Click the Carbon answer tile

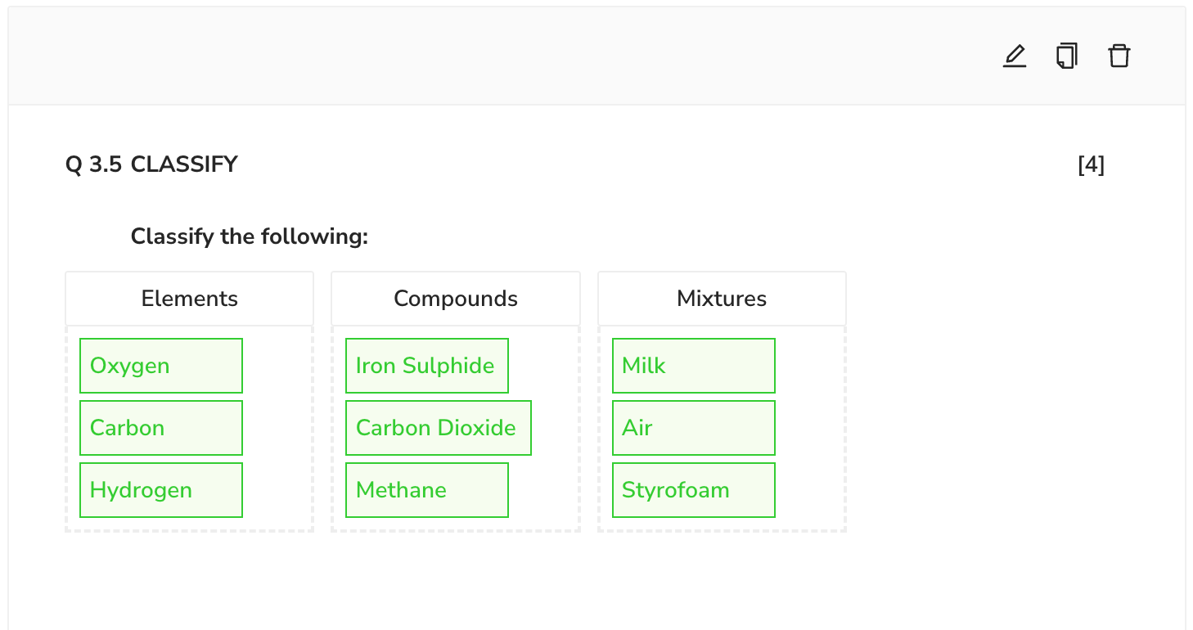coord(161,428)
